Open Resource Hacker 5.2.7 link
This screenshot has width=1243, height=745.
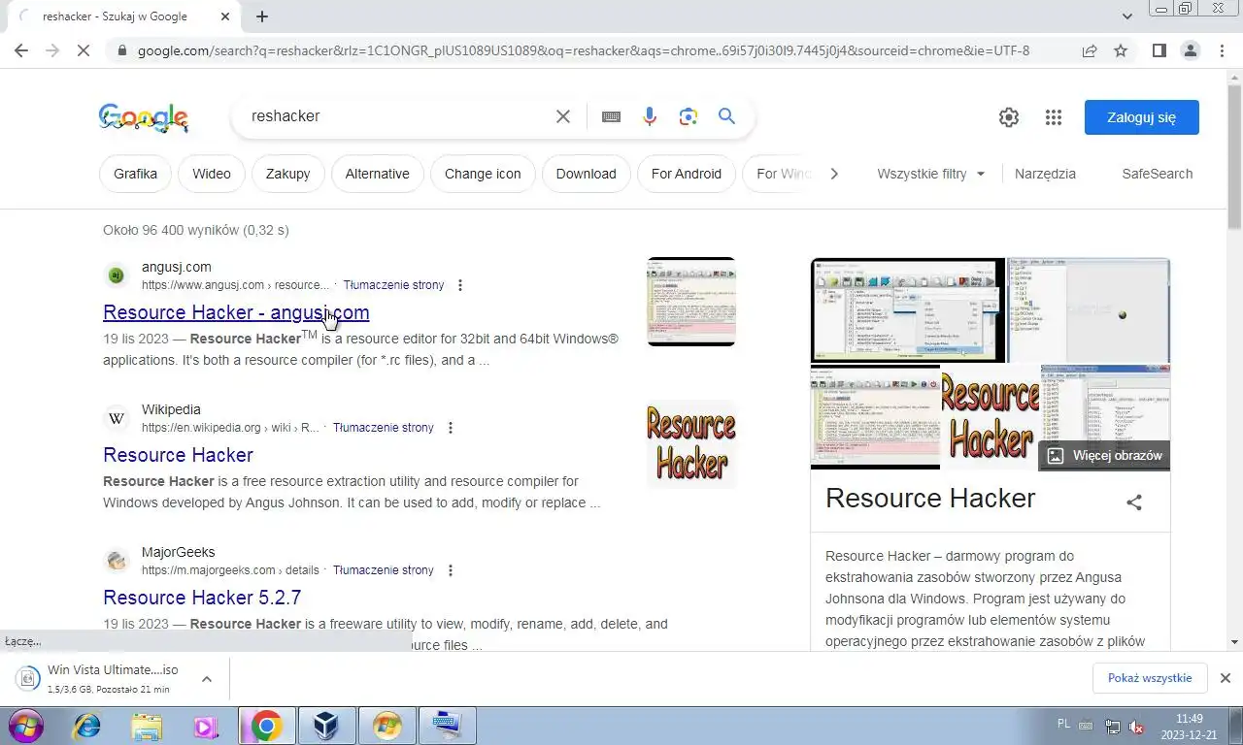click(202, 598)
